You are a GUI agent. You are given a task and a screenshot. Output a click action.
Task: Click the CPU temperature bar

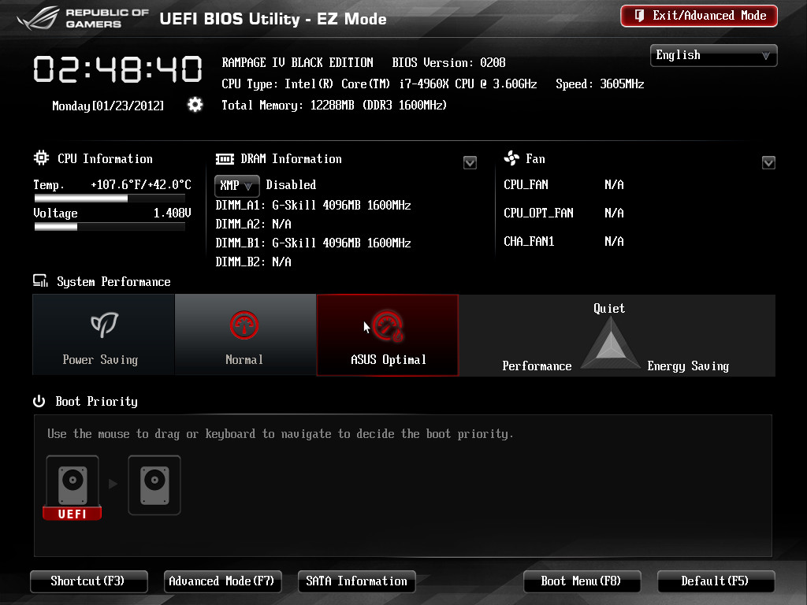(110, 199)
